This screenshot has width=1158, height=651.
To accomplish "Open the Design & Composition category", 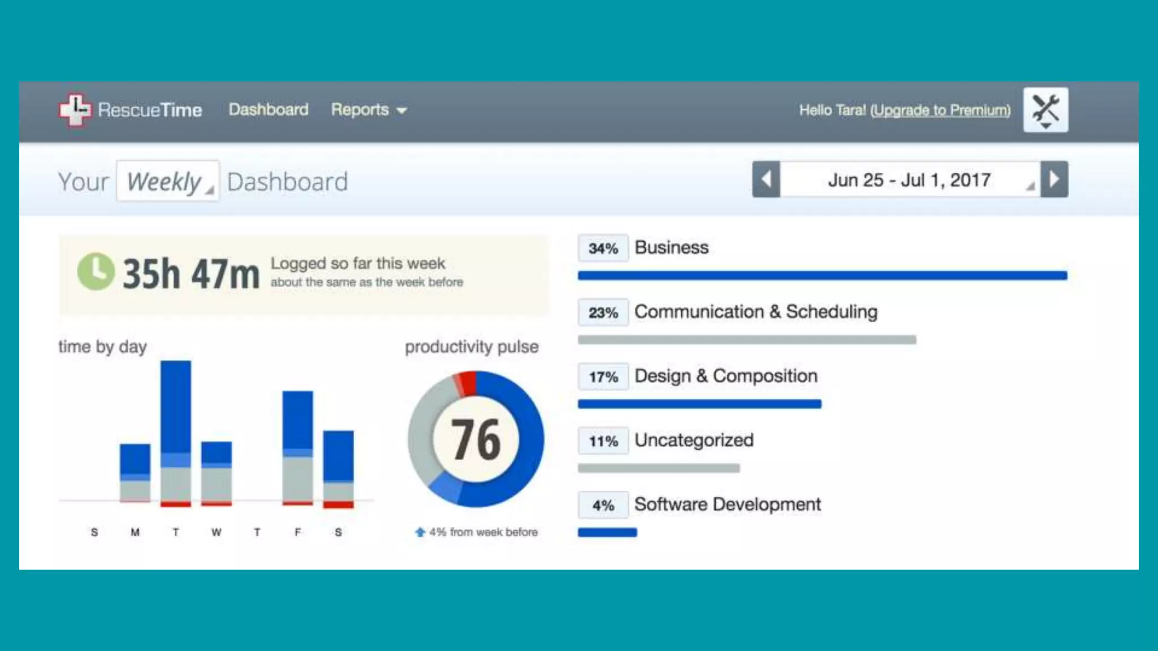I will 725,376.
